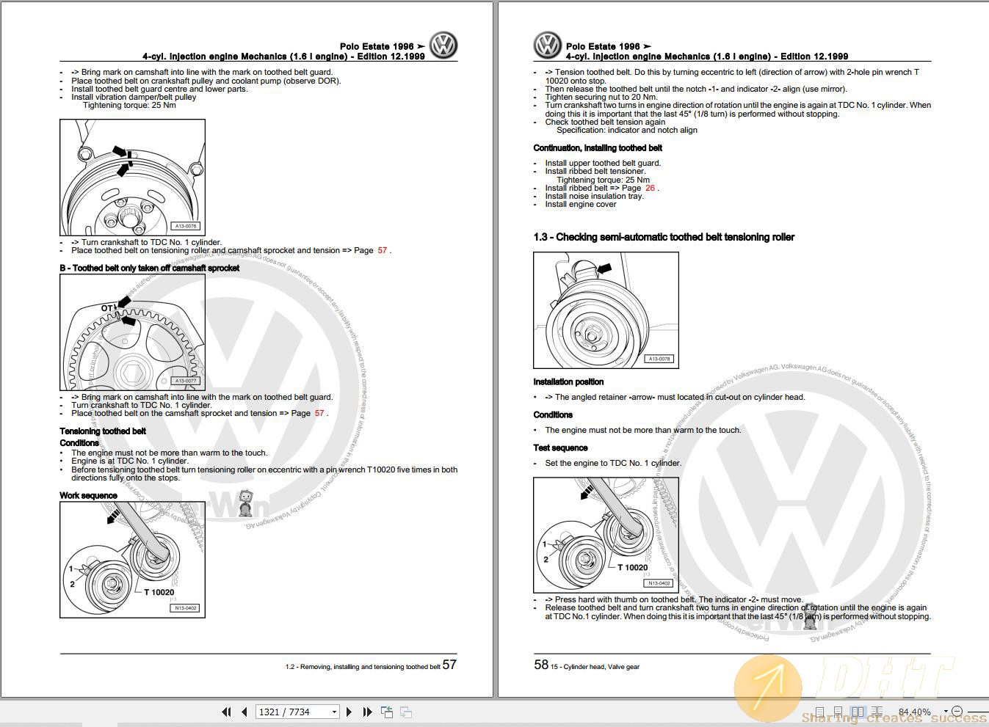
Task: Go to the next page
Action: pos(349,712)
